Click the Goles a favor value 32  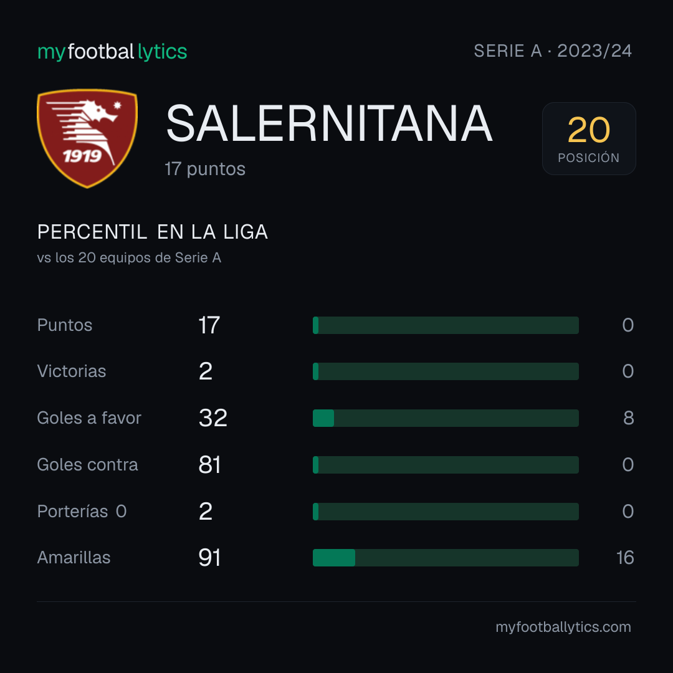coord(213,418)
